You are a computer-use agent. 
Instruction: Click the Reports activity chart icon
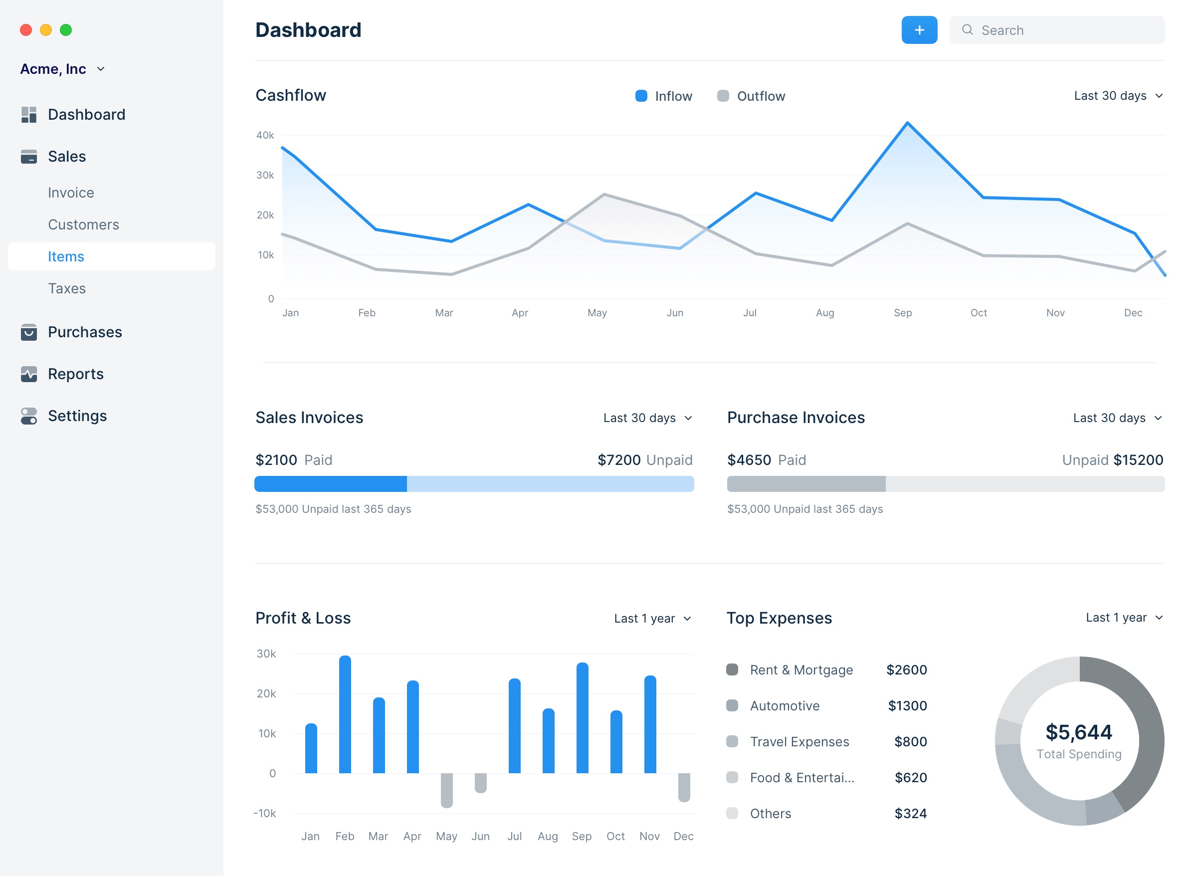point(29,375)
